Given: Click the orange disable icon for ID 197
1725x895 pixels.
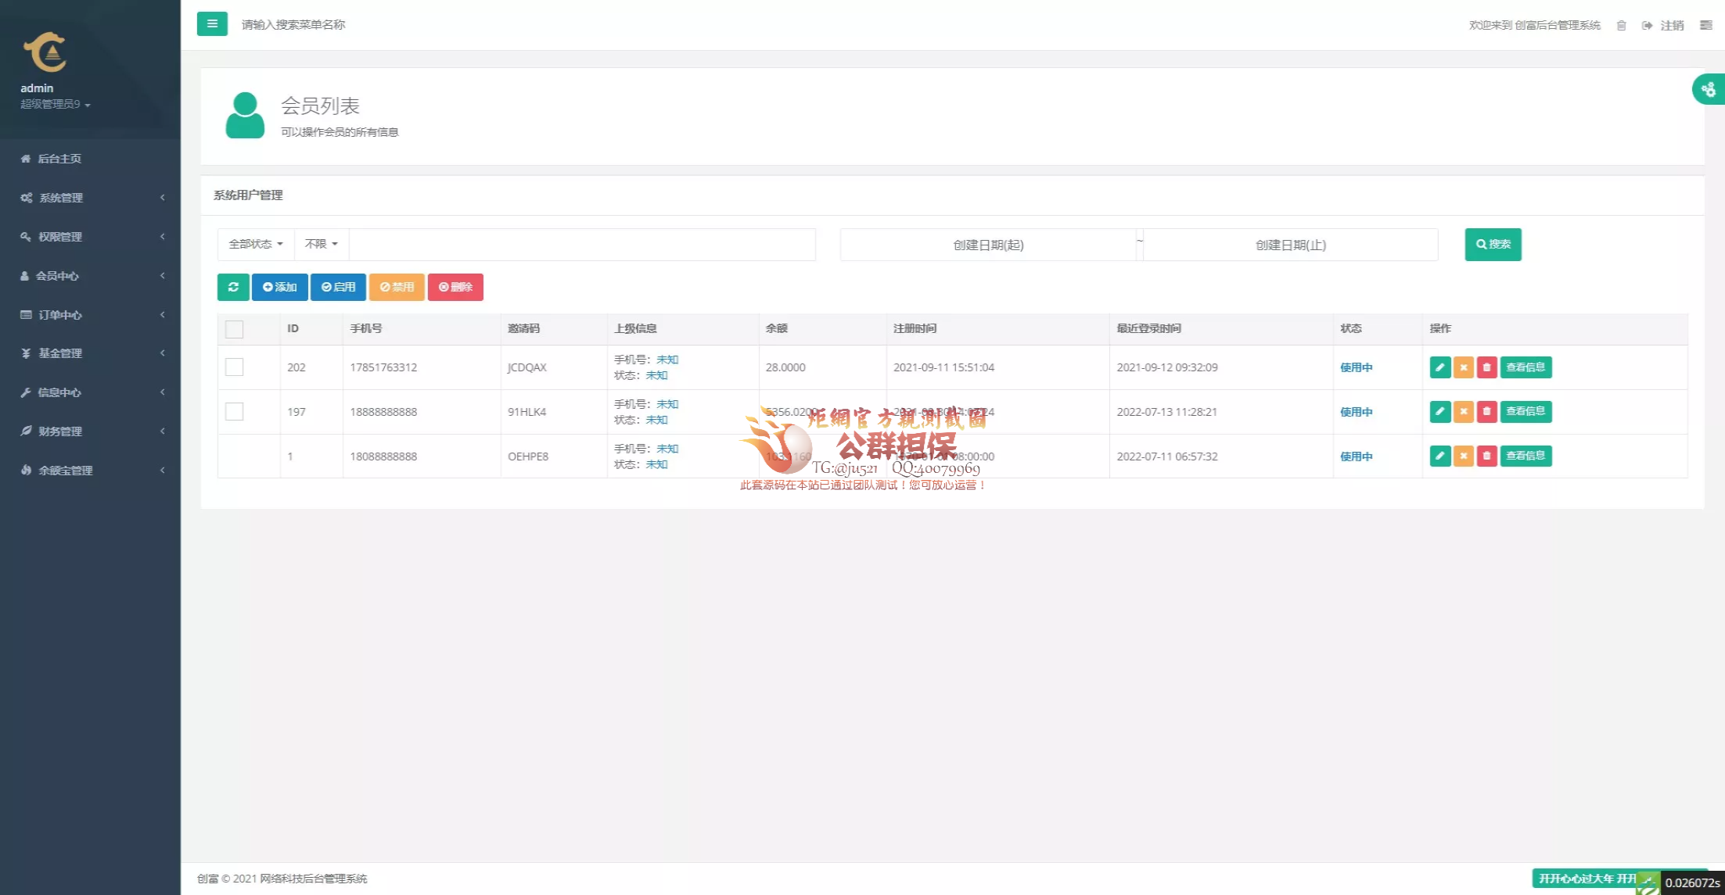Looking at the screenshot, I should pos(1463,412).
